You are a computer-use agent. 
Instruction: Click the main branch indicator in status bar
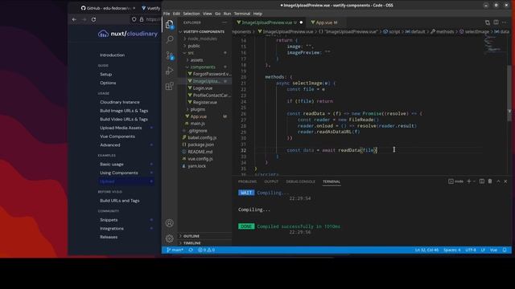[175, 250]
